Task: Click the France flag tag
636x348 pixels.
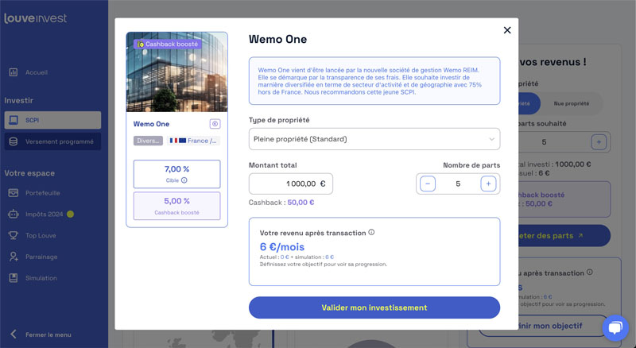Action: click(193, 141)
